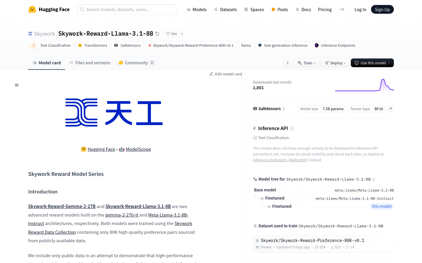Open the Skywork organization avatar icon
This screenshot has width=422, height=263.
point(30,34)
